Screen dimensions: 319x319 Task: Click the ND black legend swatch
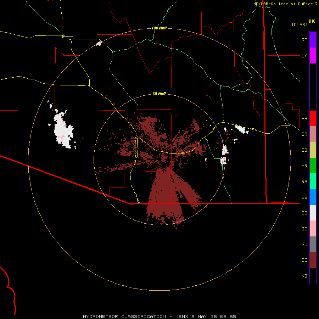click(x=313, y=276)
